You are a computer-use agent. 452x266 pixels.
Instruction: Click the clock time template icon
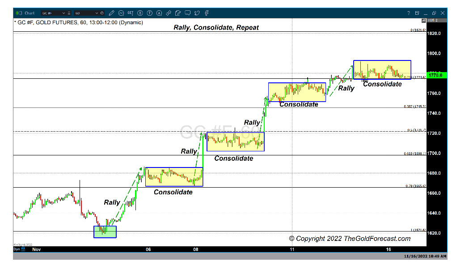tap(102, 13)
